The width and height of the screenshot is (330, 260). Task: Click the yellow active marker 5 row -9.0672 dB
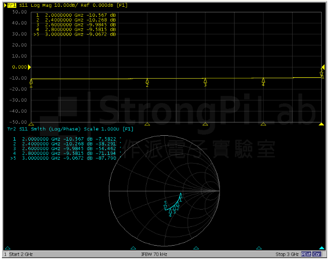75,35
